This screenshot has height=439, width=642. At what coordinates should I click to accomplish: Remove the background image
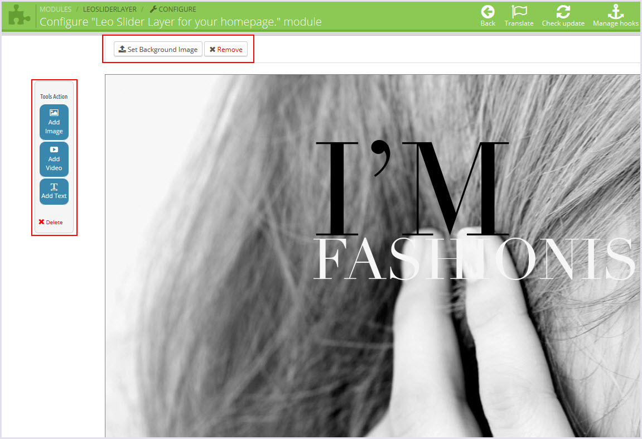coord(225,49)
